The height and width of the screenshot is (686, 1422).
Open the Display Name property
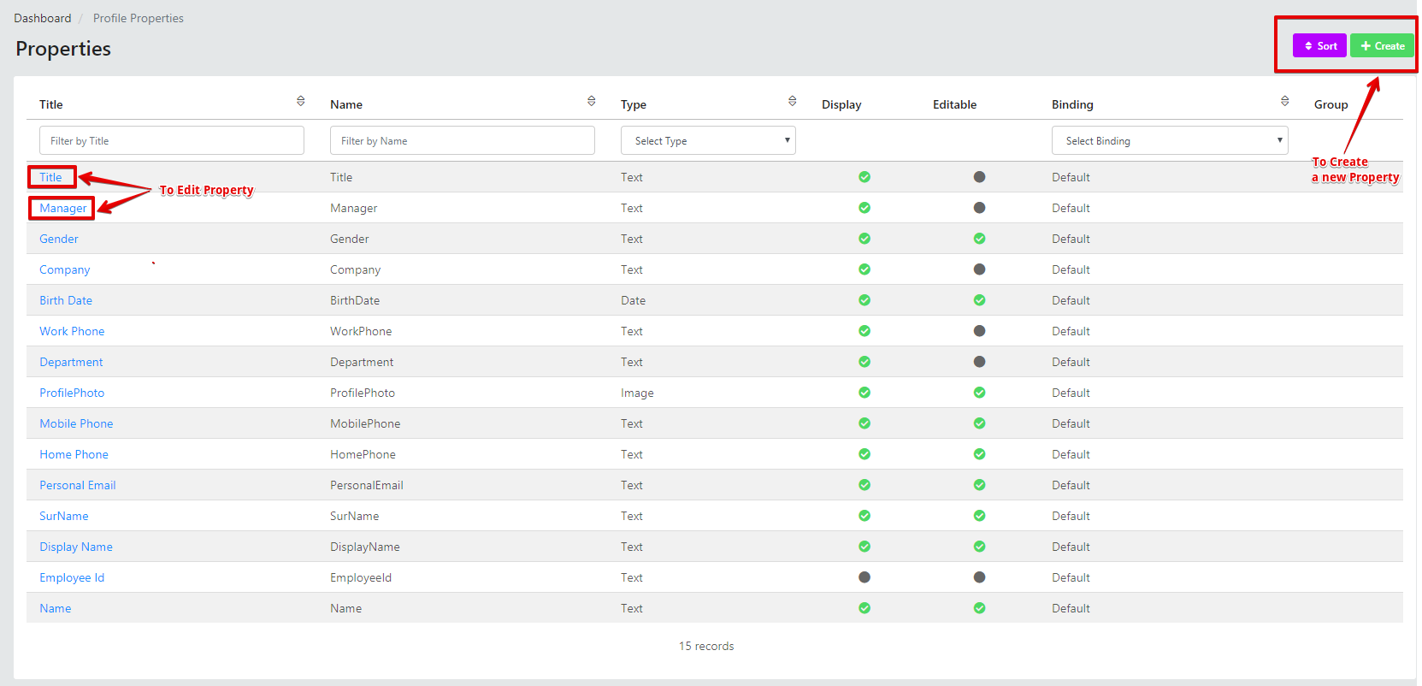(76, 547)
